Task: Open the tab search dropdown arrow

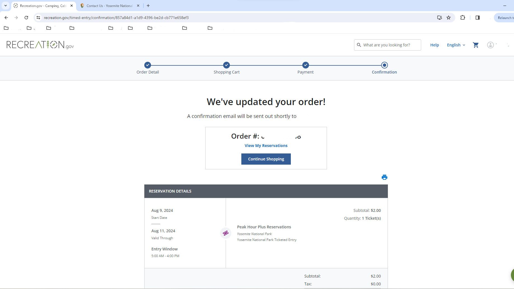Action: 5,6
